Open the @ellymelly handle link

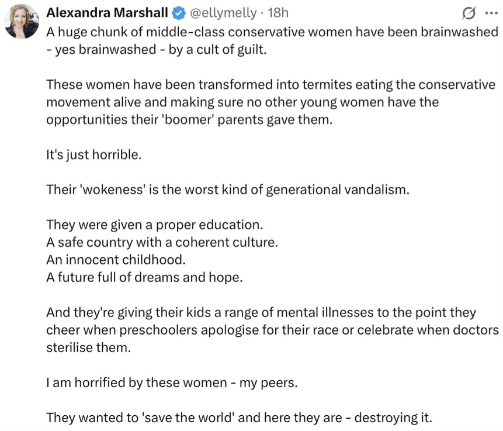(223, 13)
